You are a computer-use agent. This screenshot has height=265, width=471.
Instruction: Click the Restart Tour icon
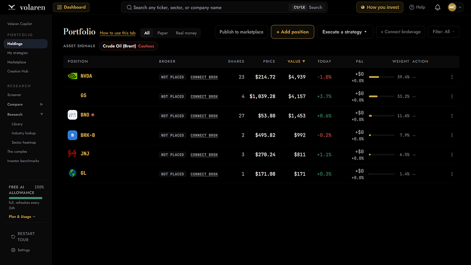tap(13, 237)
